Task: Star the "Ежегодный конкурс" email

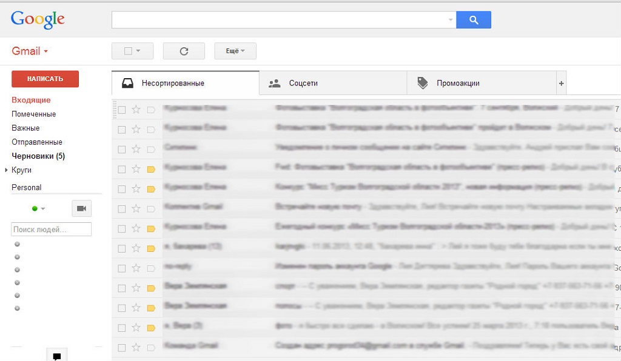Action: click(x=136, y=228)
